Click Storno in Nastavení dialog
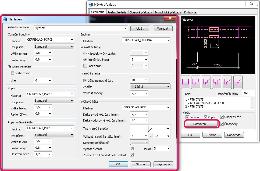This screenshot has height=171, width=260. 141,164
